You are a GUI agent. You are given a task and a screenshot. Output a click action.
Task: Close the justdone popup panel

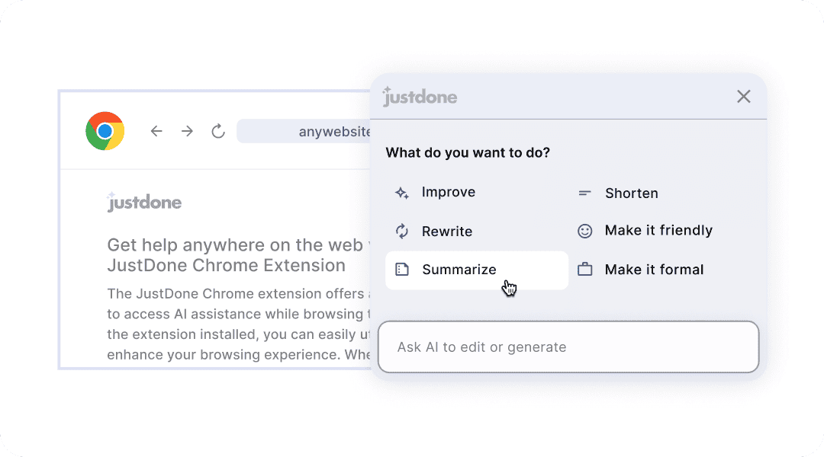[x=744, y=97]
